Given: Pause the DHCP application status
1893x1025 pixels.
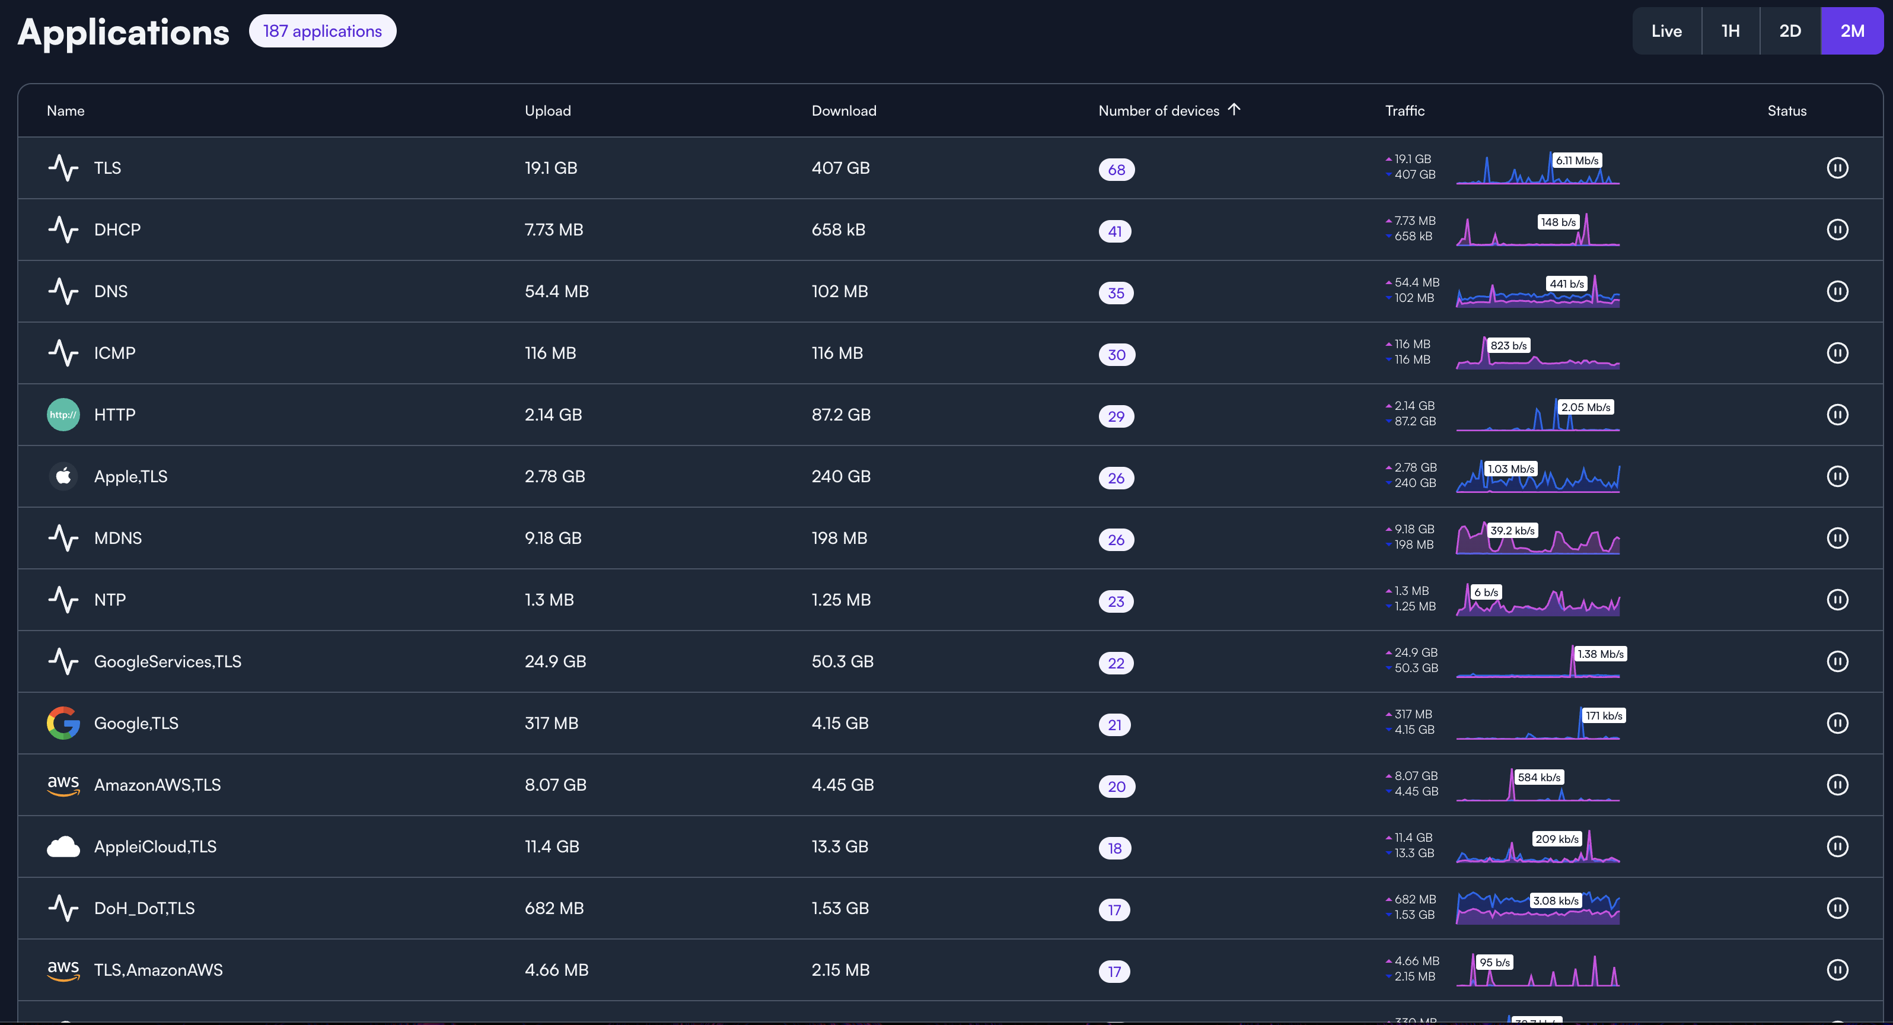Looking at the screenshot, I should pyautogui.click(x=1837, y=229).
